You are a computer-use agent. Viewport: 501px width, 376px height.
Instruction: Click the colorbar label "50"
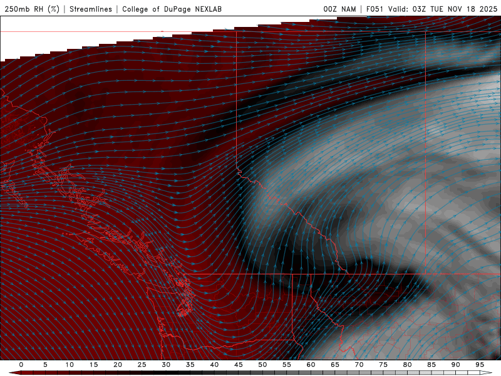[262, 365]
